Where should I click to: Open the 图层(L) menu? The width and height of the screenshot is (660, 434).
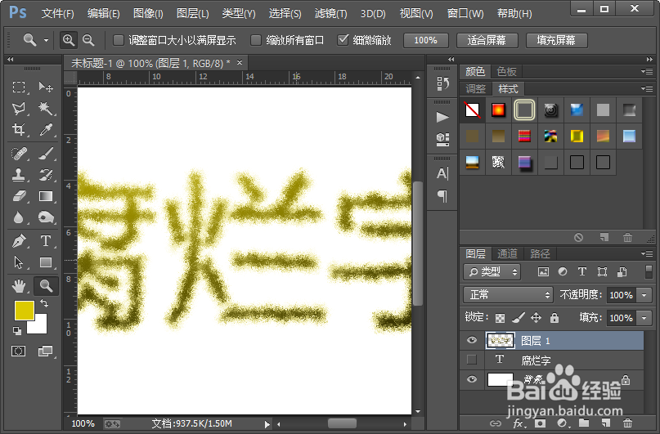click(193, 13)
